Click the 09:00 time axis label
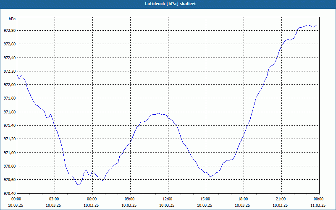 130,199
